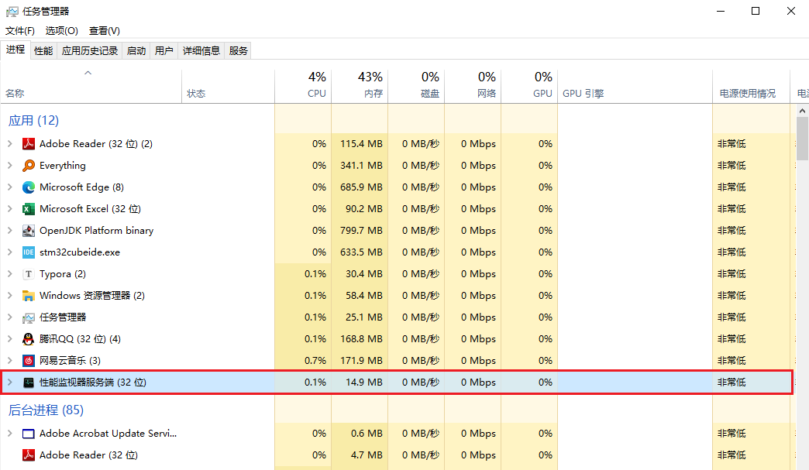Click the 168.8 MB memory value
Screen dimensions: 809x470
(361, 339)
